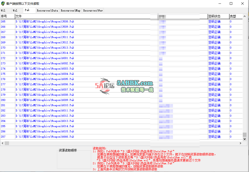The width and height of the screenshot is (249, 172).
Task: Open the Resources\Data tab
Action: [47, 10]
